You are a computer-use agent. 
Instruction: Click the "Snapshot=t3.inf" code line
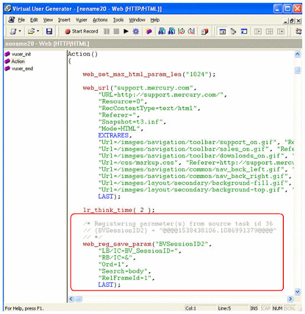pyautogui.click(x=132, y=122)
